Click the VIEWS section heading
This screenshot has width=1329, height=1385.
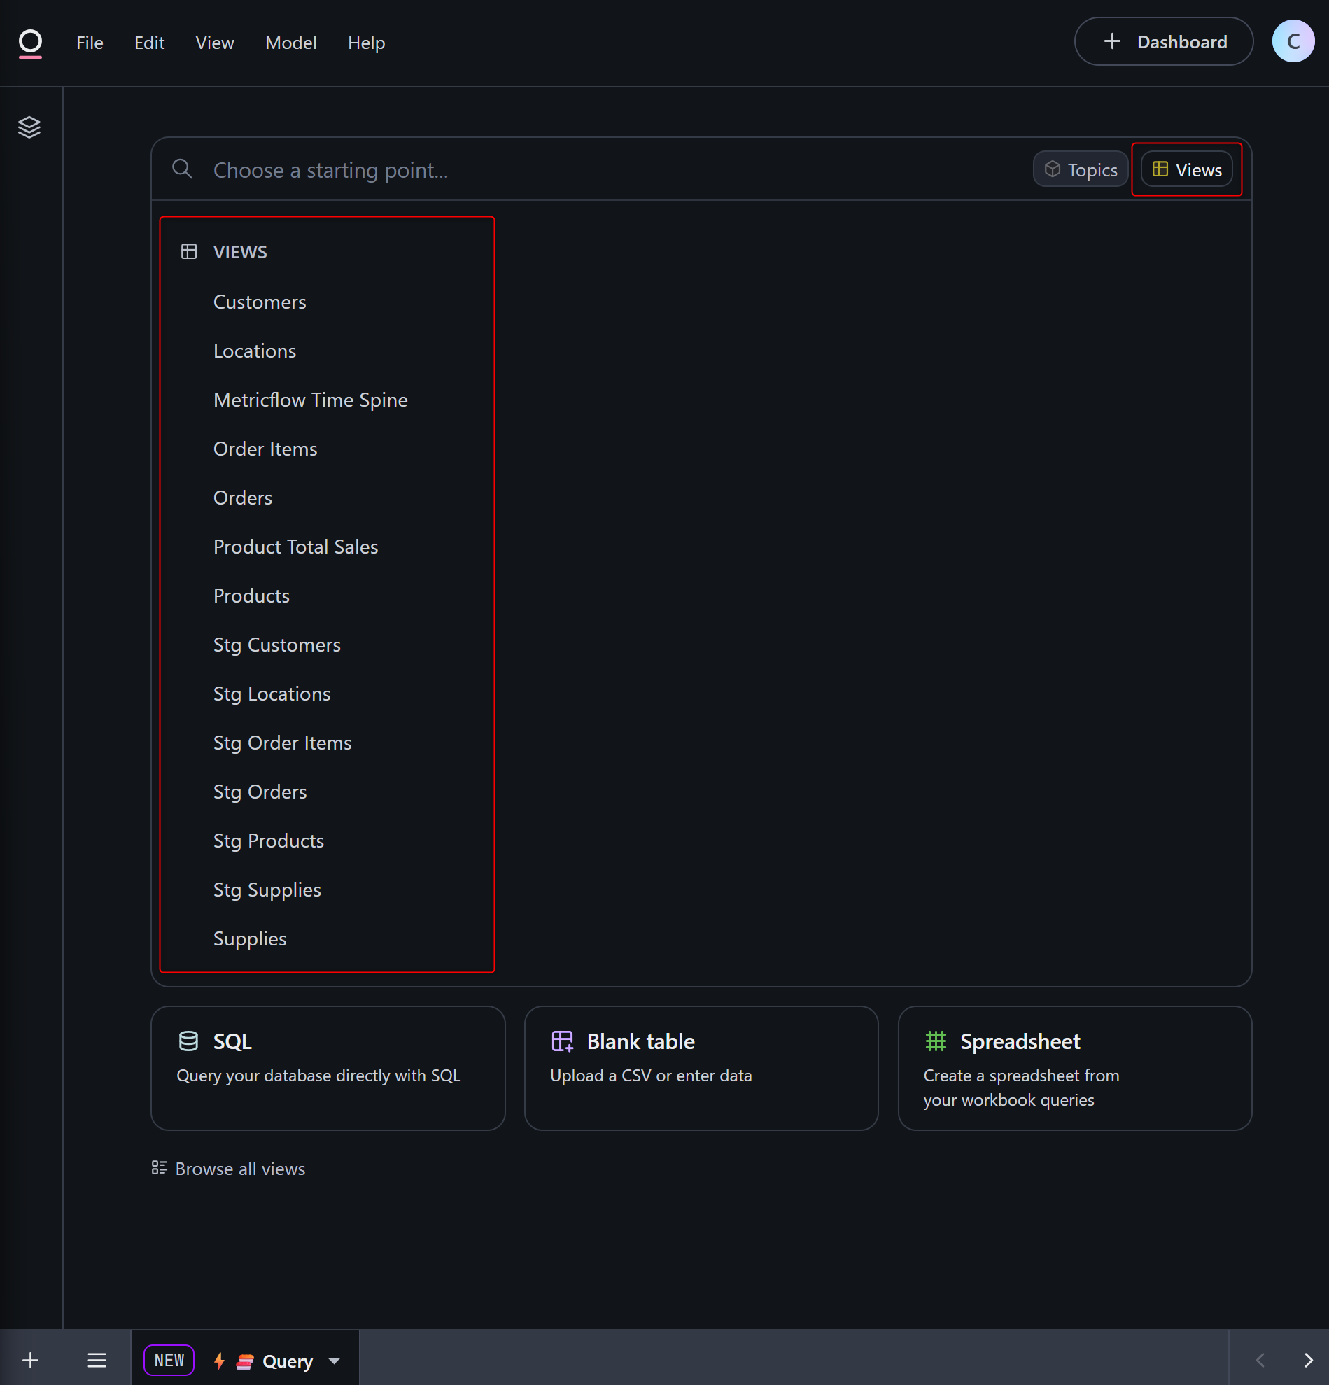click(240, 251)
